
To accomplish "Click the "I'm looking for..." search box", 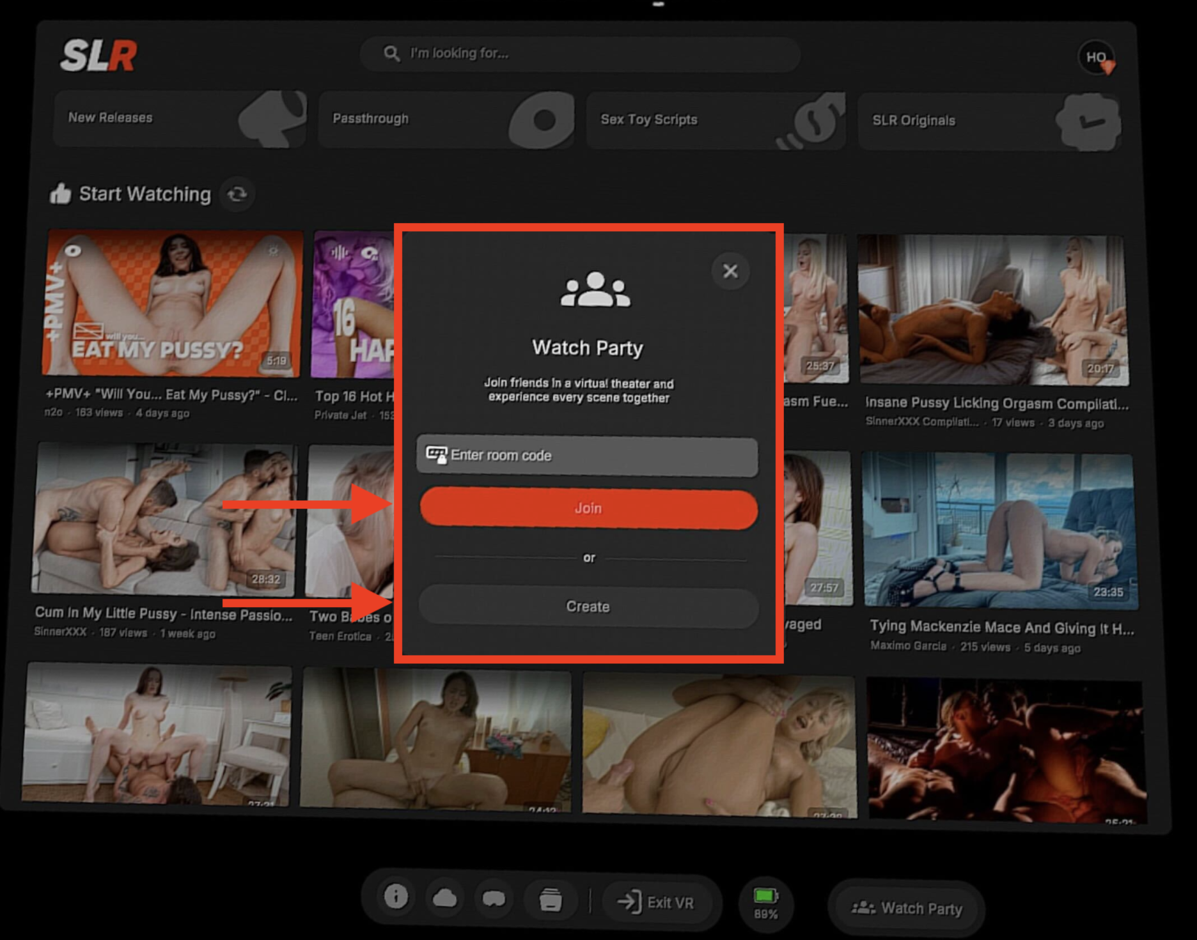I will [x=580, y=54].
